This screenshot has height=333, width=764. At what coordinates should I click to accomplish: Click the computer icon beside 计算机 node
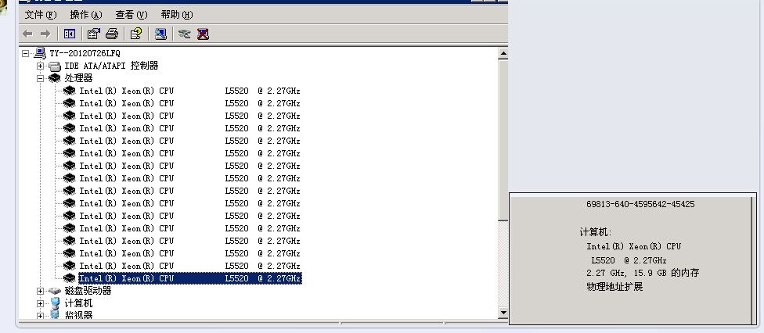(x=55, y=303)
